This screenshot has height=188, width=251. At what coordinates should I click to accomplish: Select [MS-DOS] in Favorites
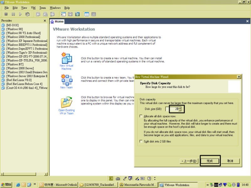[x=13, y=25]
